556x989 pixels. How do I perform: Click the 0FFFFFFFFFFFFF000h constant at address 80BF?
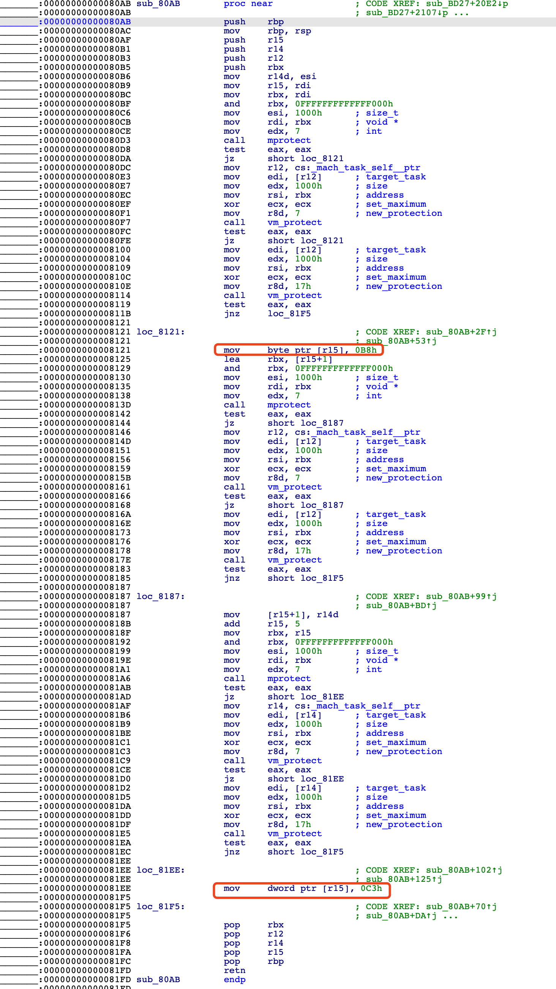pyautogui.click(x=344, y=104)
